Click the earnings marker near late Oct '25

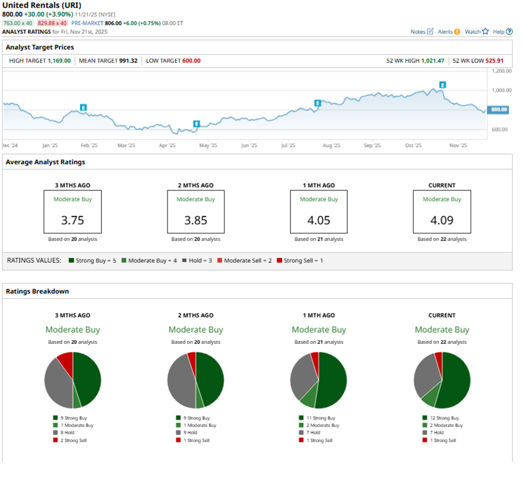[443, 85]
